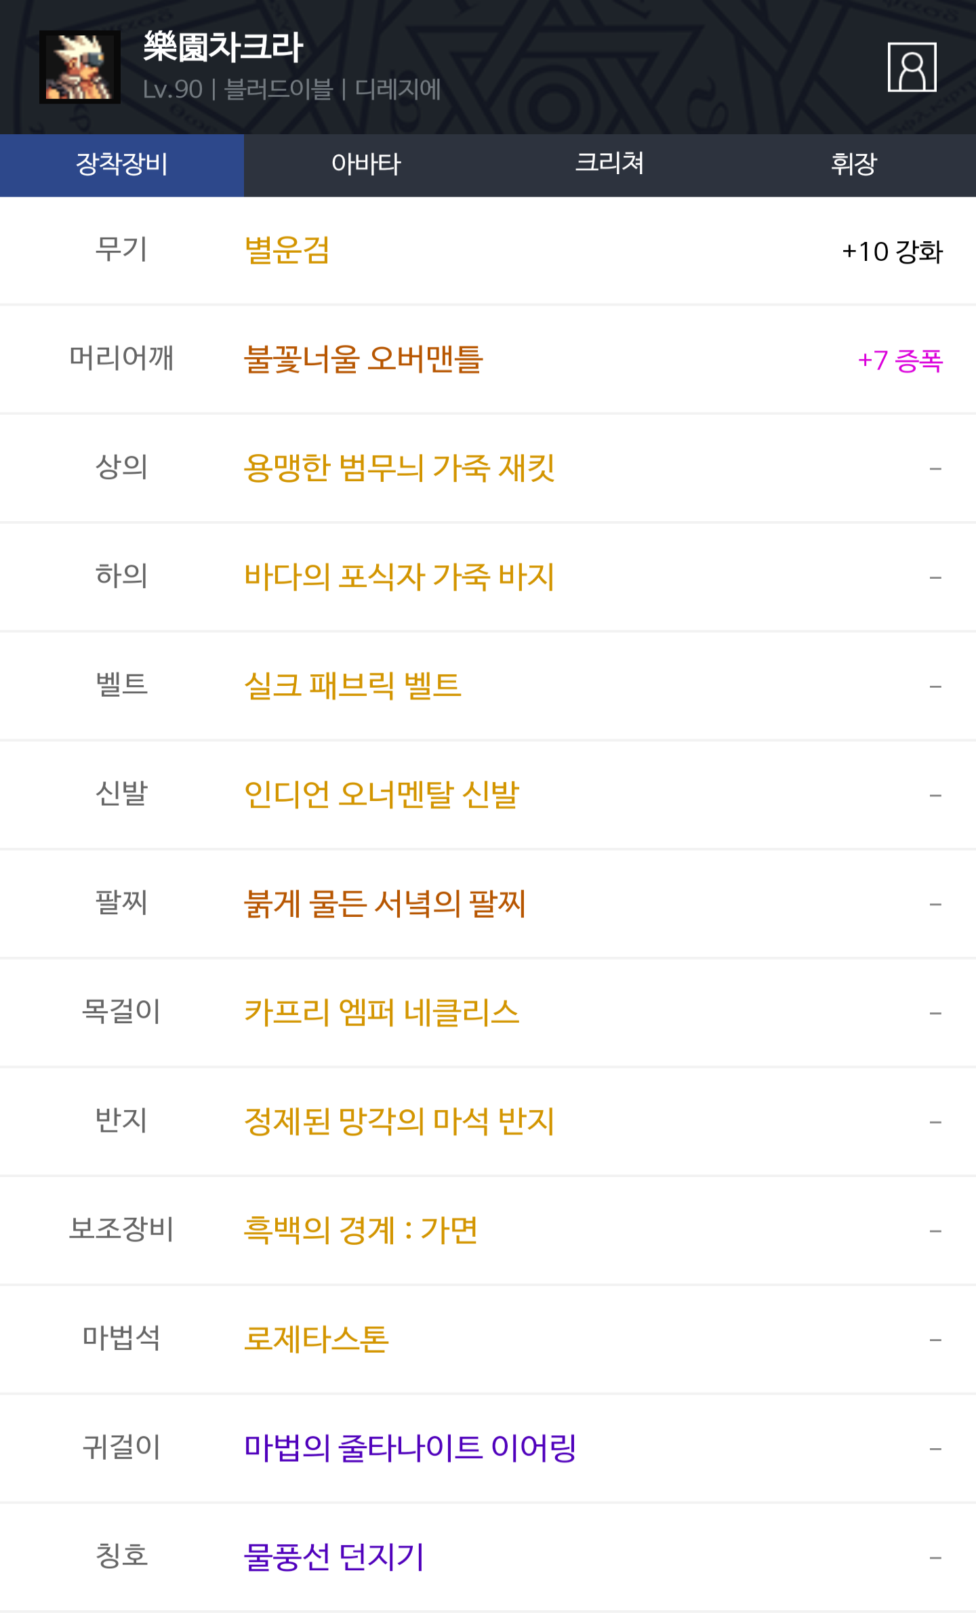Click the 불꽃너울 오버맨틀 shoulder item
Viewport: 976px width, 1621px height.
point(363,360)
